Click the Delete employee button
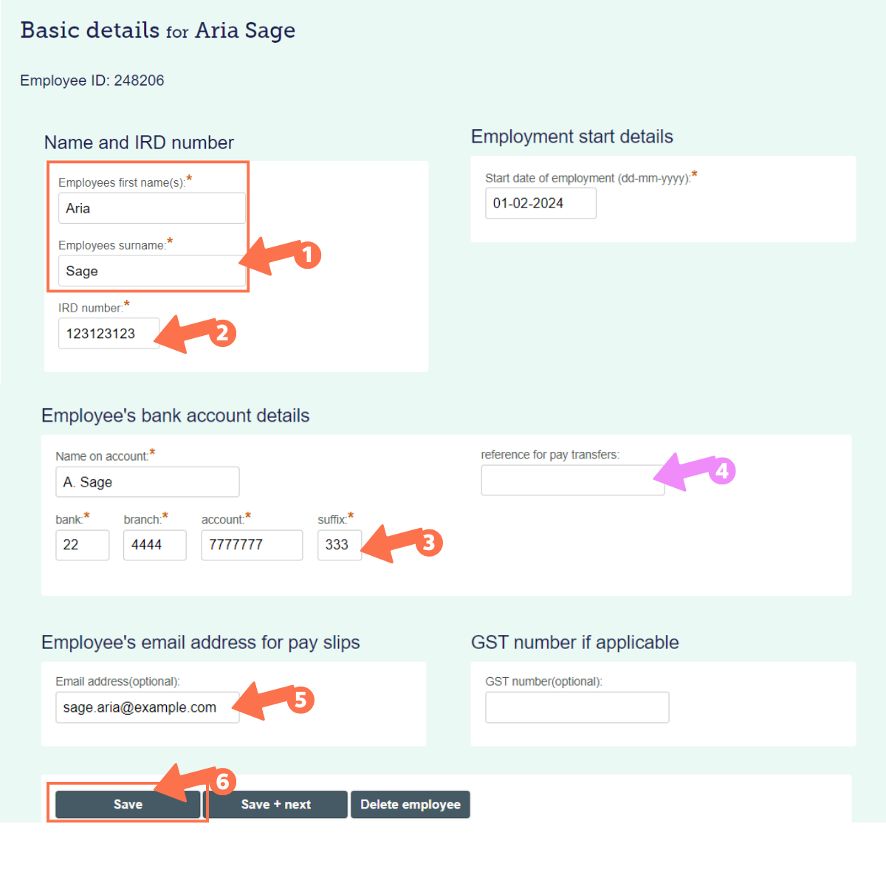 pyautogui.click(x=410, y=805)
